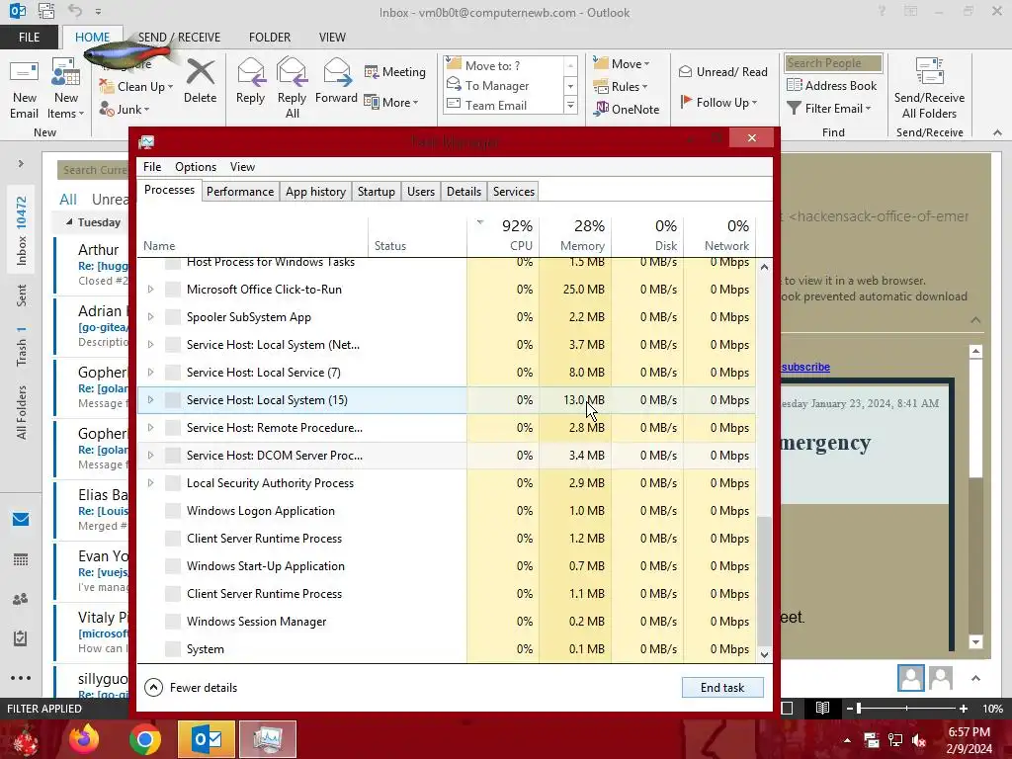Open the Address Book

pyautogui.click(x=832, y=85)
